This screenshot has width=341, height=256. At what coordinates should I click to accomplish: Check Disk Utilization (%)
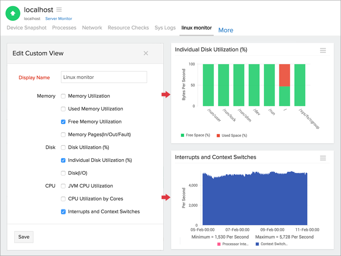[x=63, y=147]
